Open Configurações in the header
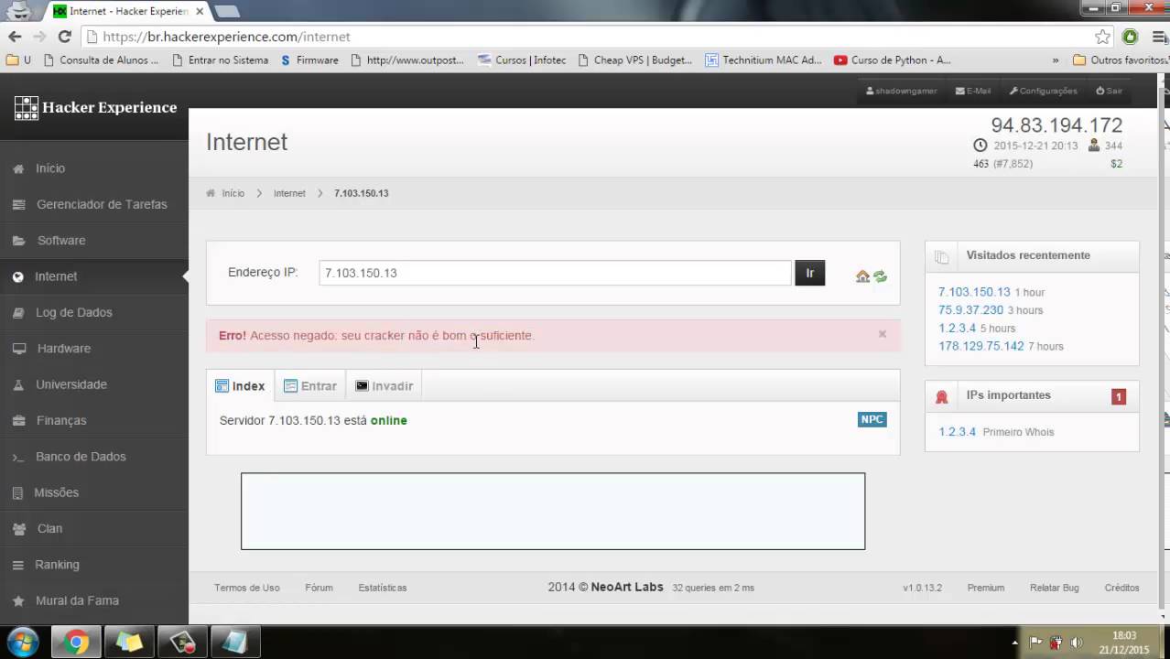The image size is (1170, 659). [x=1044, y=91]
